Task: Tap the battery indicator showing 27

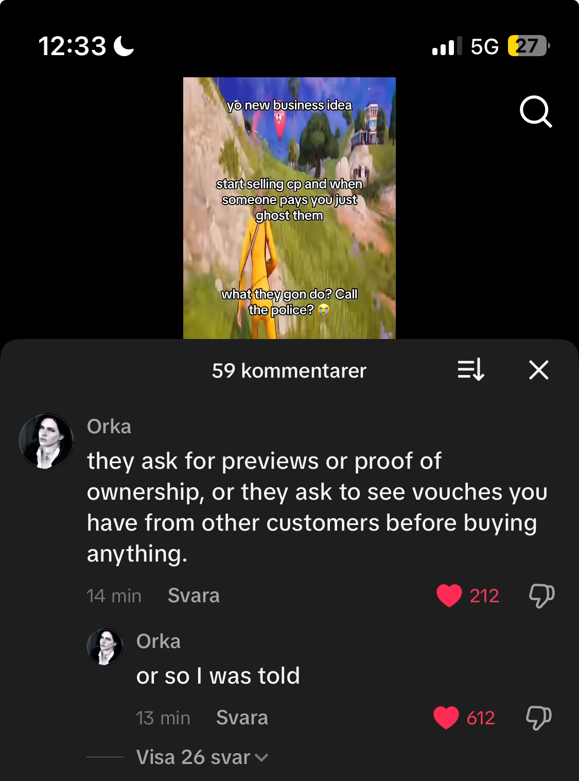Action: click(529, 46)
